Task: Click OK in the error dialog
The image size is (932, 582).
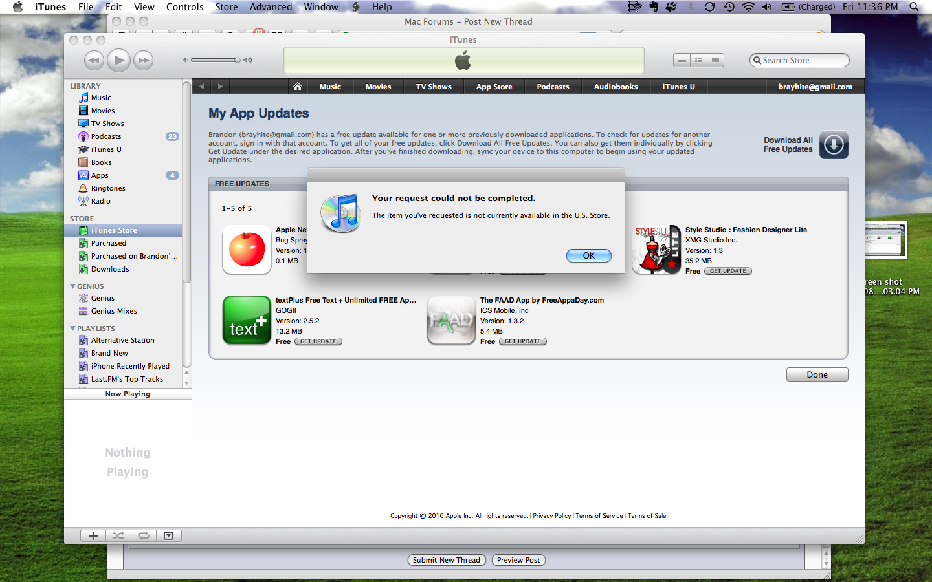Action: tap(589, 255)
